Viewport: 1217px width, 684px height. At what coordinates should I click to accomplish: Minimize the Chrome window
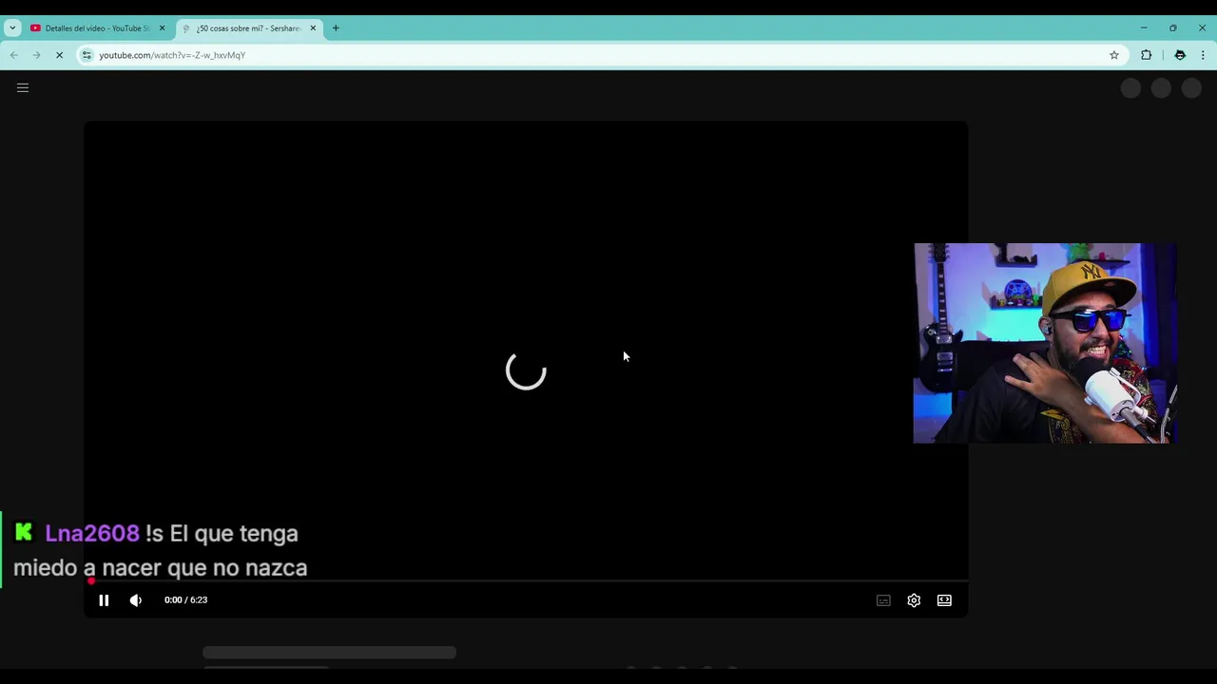1144,28
